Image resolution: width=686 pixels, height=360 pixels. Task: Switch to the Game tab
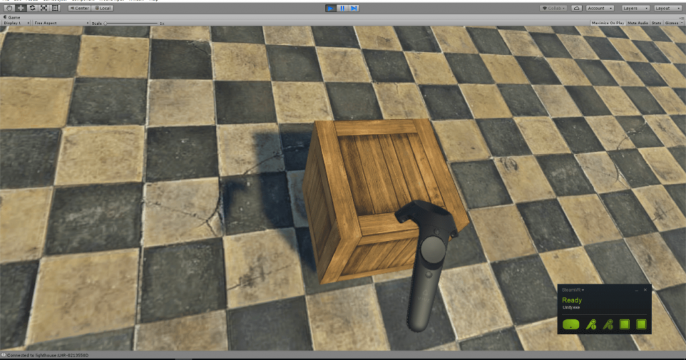click(x=12, y=17)
